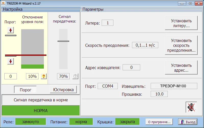204x128 pixels.
Task: Click the 0,1...1 м/с speed field
Action: (145, 45)
